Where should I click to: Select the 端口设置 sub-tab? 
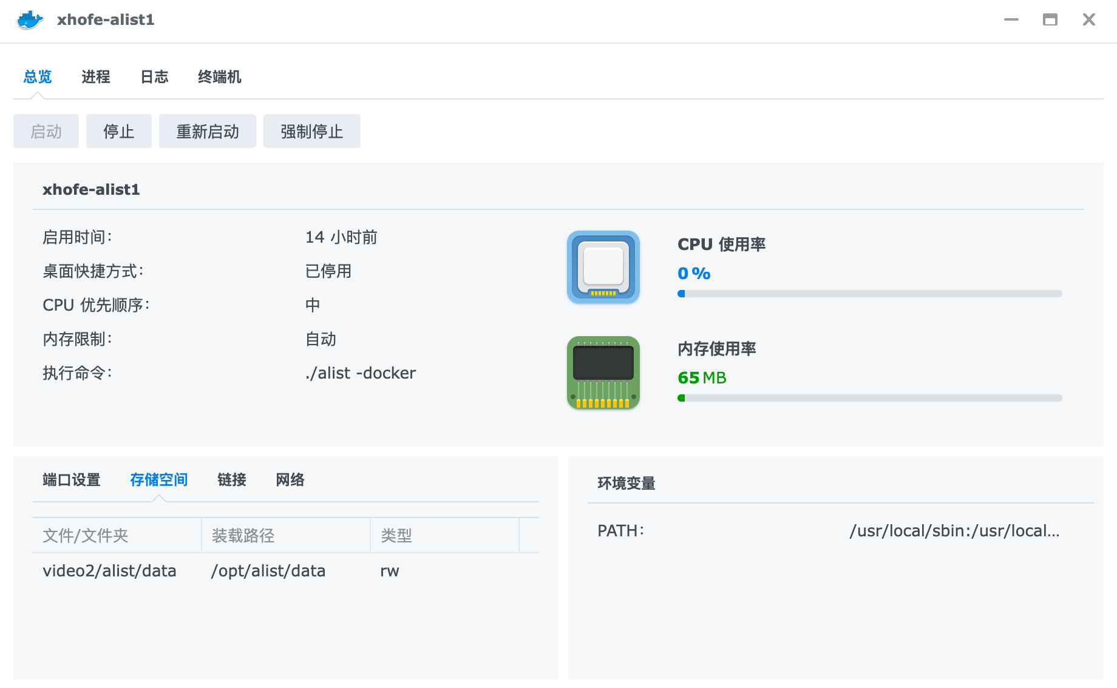pos(72,480)
